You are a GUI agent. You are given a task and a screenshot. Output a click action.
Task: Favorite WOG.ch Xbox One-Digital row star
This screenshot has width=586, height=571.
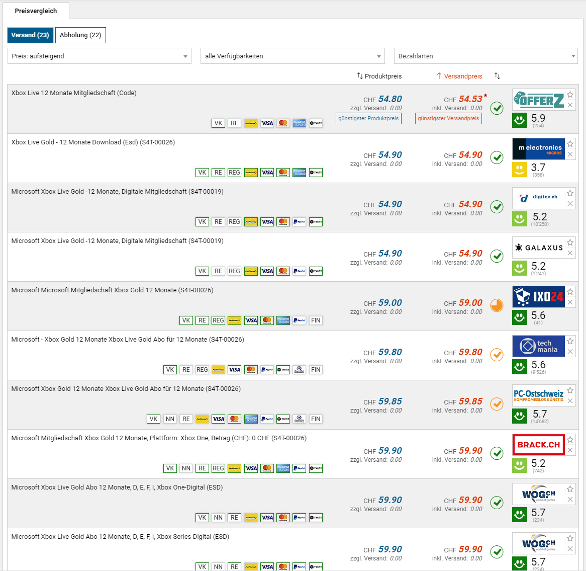[x=570, y=490]
